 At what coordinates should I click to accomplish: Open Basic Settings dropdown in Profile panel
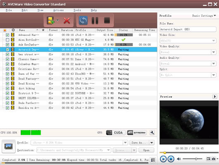tap(204, 16)
